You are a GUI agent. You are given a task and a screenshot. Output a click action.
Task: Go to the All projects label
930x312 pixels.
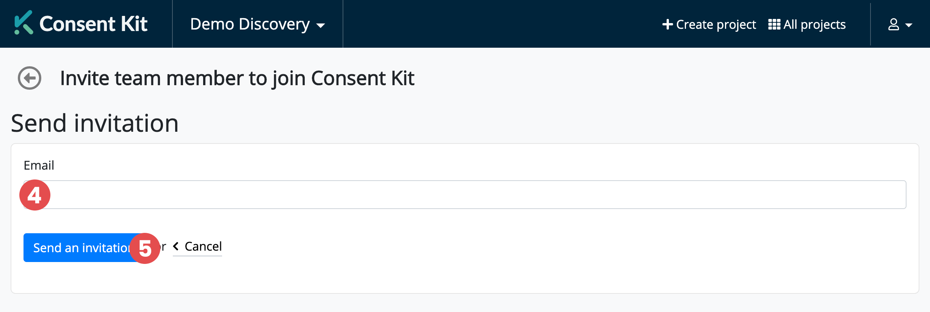coord(814,25)
